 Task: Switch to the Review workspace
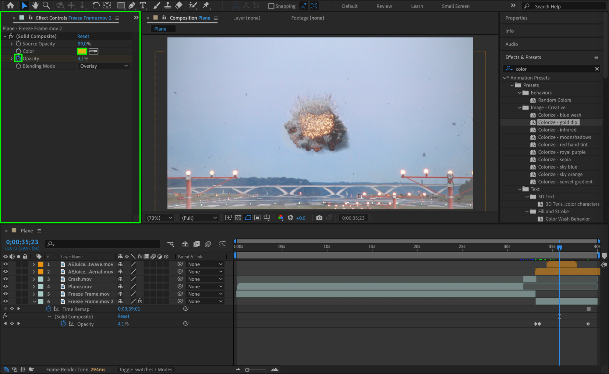coord(384,6)
